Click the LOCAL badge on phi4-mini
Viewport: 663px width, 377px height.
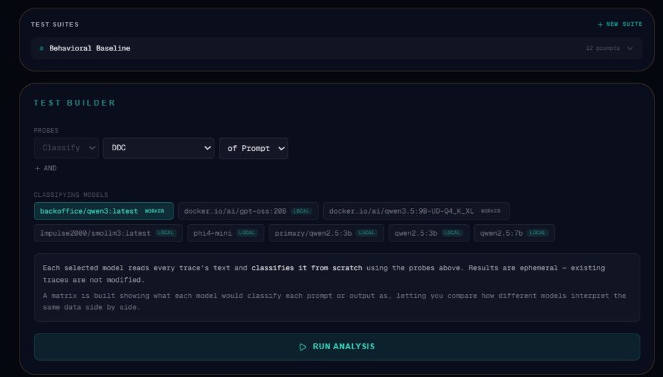pyautogui.click(x=247, y=233)
